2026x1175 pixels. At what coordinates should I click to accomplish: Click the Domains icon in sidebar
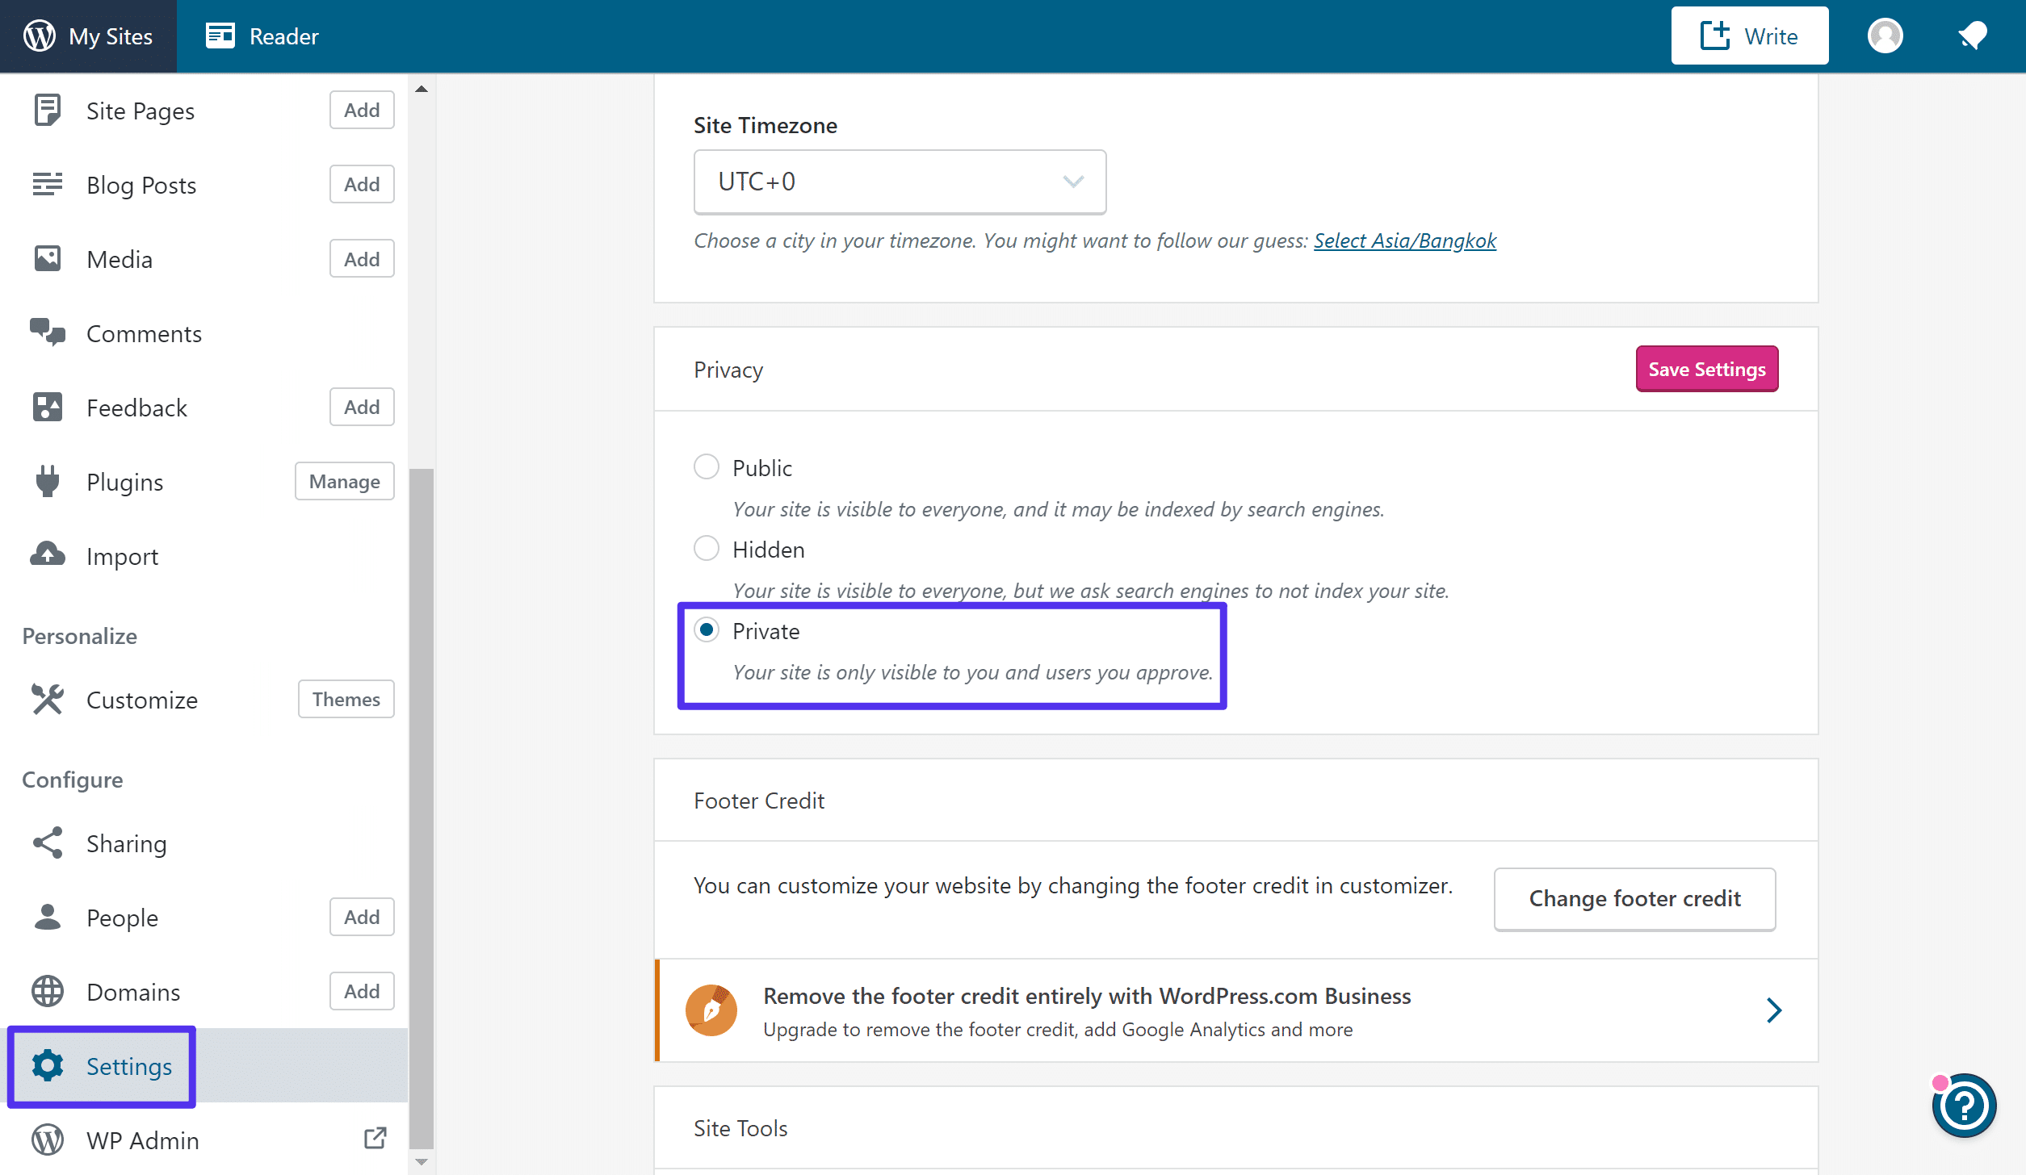pos(46,990)
